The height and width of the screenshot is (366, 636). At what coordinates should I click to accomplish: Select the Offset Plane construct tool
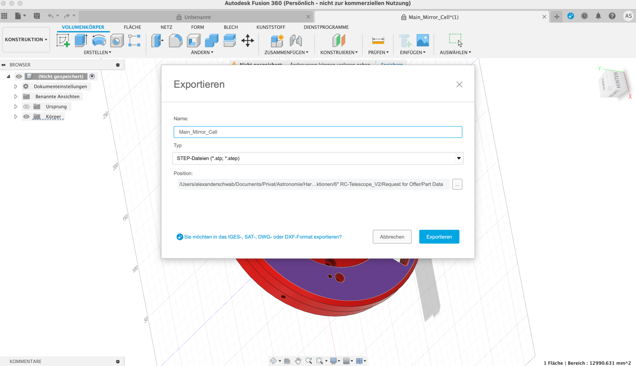tap(339, 41)
